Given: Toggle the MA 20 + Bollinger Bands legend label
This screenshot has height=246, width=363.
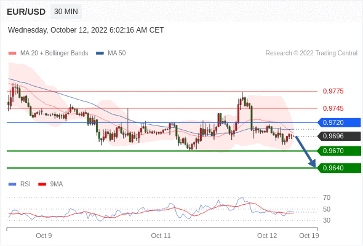Looking at the screenshot, I should click(x=54, y=54).
